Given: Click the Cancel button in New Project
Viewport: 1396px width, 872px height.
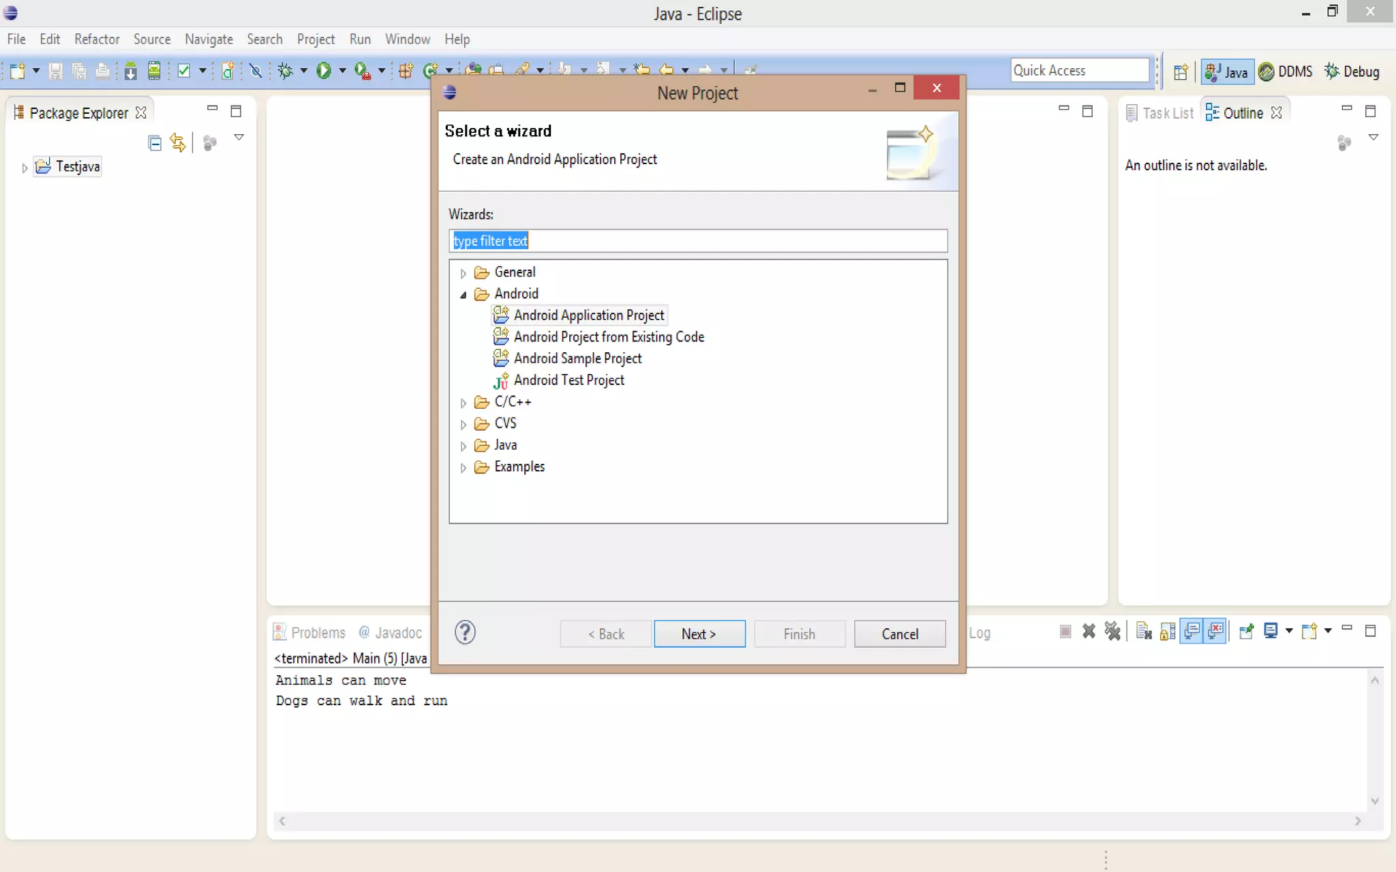Looking at the screenshot, I should 900,634.
